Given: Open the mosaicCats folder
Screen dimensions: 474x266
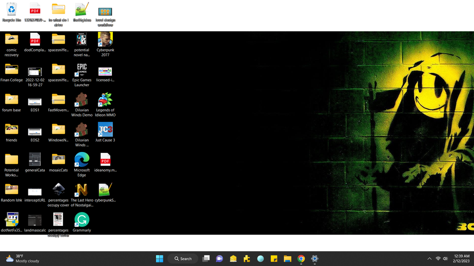Looking at the screenshot, I should click(58, 162).
